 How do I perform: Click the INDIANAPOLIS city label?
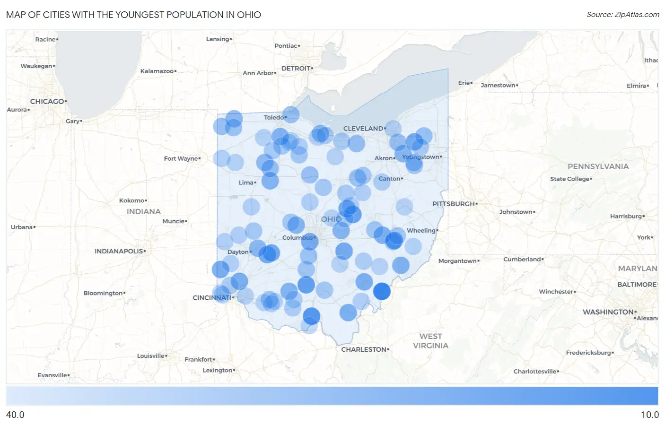pyautogui.click(x=119, y=251)
